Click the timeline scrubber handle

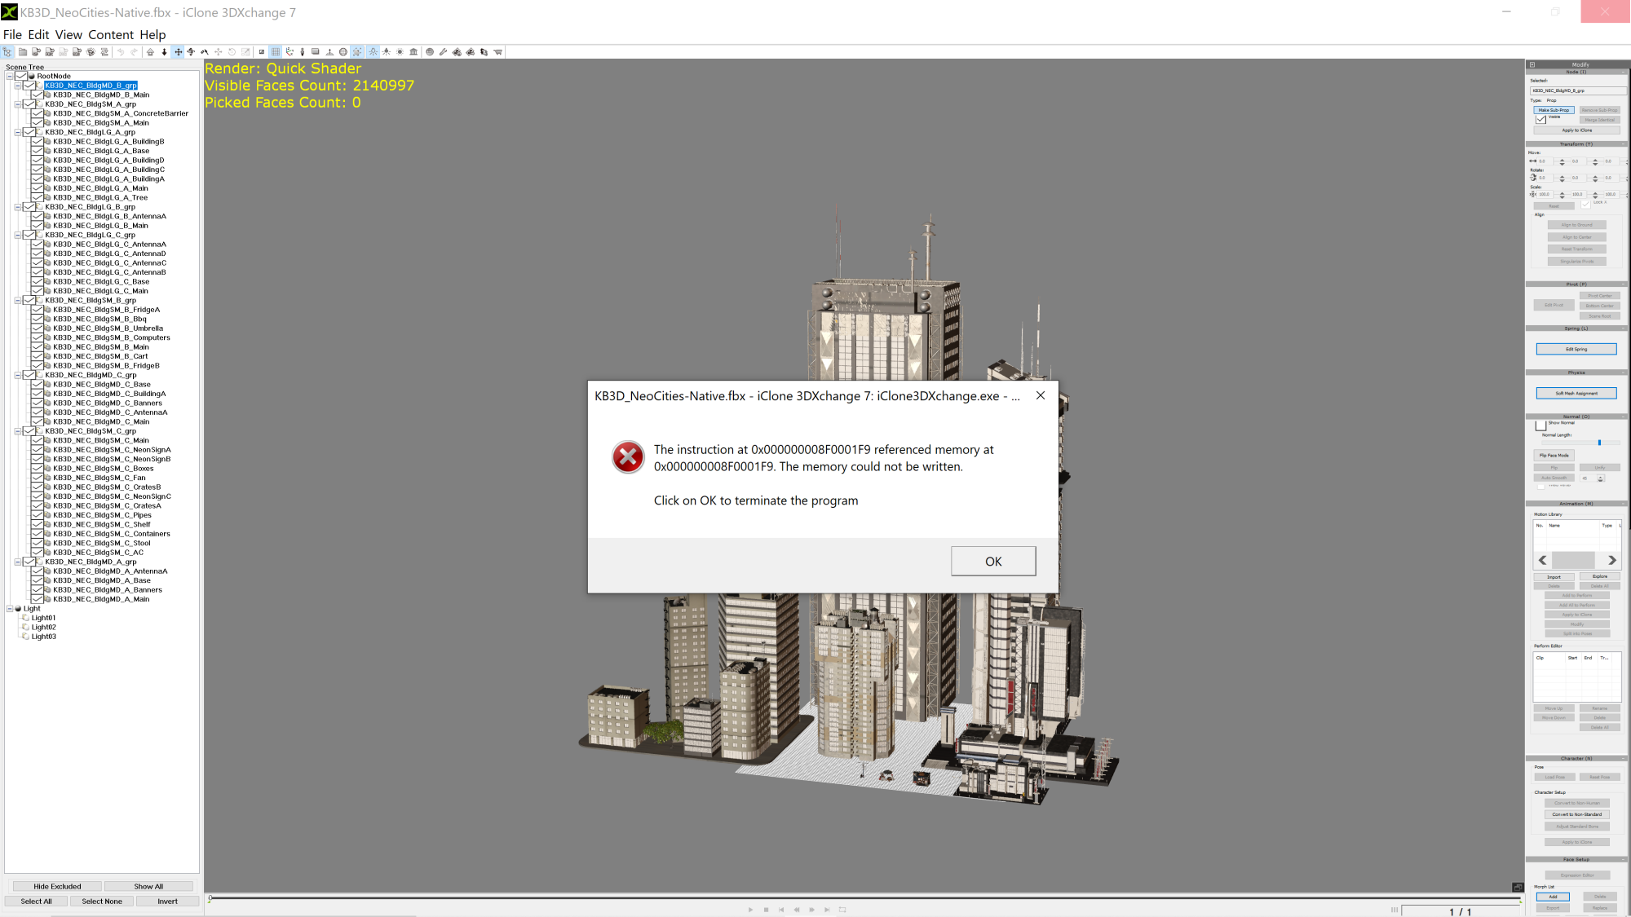point(210,898)
